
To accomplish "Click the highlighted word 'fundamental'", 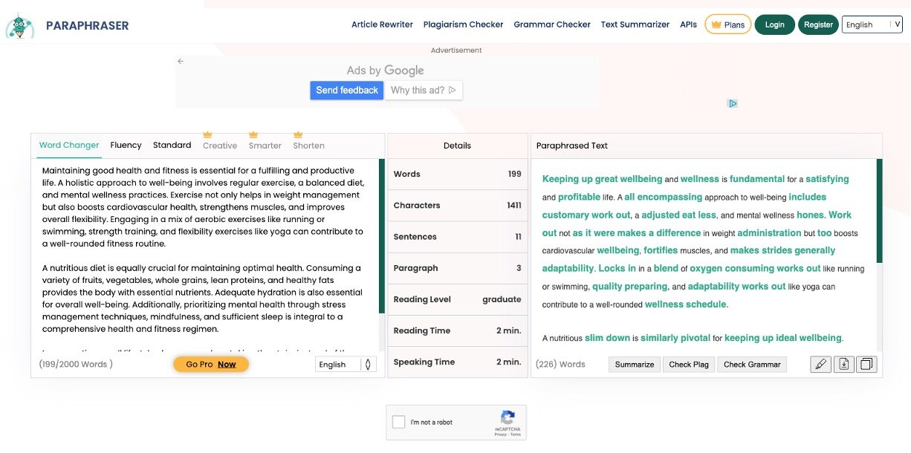I will [757, 179].
